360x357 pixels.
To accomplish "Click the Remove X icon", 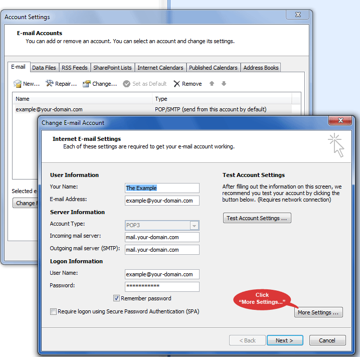I will point(176,84).
